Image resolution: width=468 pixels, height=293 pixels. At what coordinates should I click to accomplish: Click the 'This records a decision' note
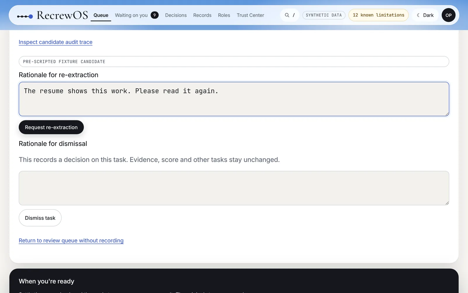(149, 160)
